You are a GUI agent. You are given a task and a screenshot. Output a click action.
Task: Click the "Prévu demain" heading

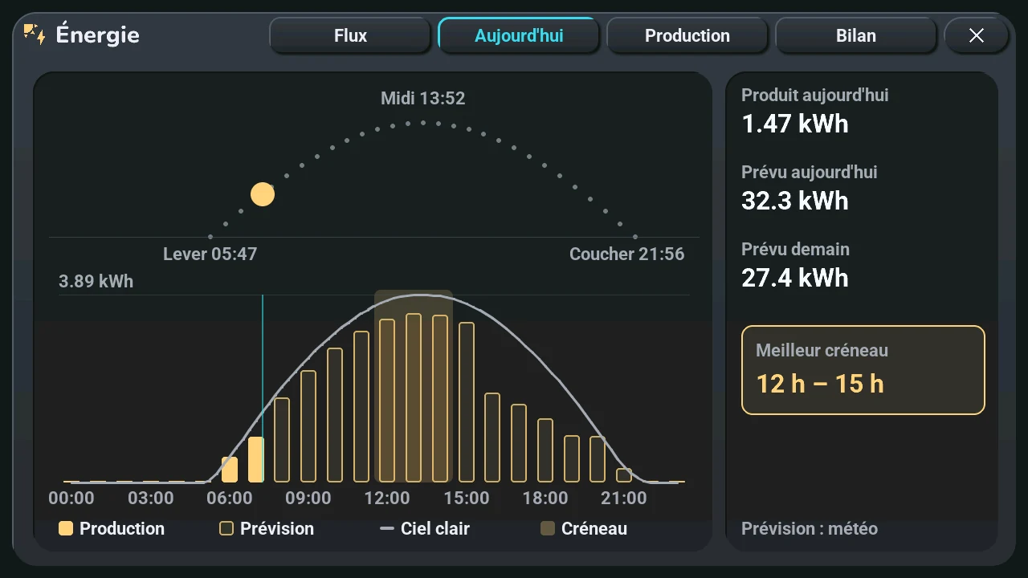point(795,249)
